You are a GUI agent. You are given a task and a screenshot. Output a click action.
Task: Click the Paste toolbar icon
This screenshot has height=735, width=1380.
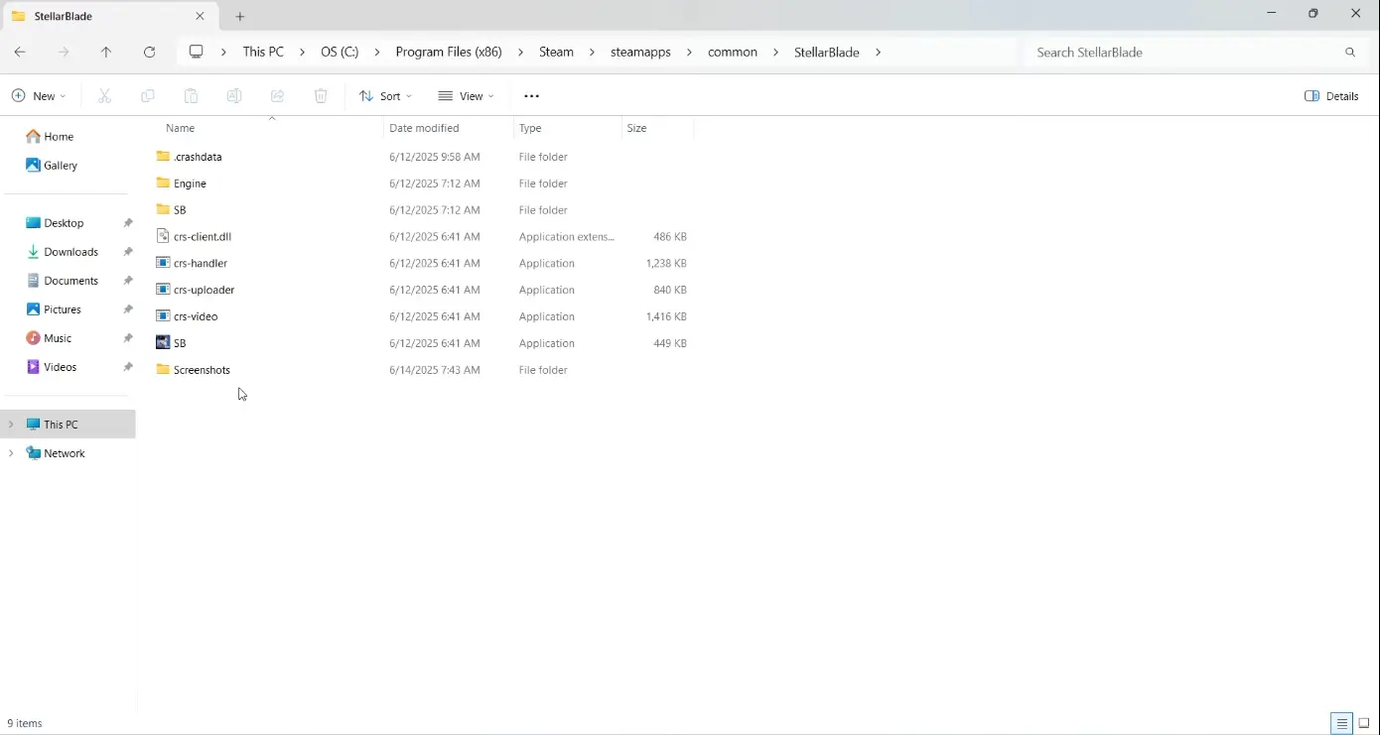191,96
